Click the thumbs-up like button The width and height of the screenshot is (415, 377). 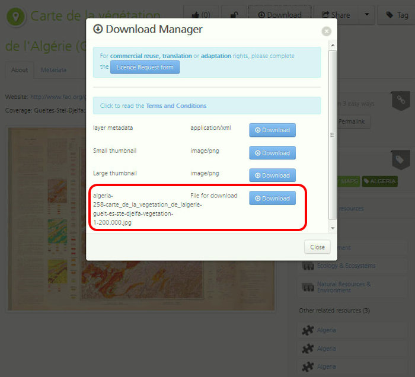(201, 15)
